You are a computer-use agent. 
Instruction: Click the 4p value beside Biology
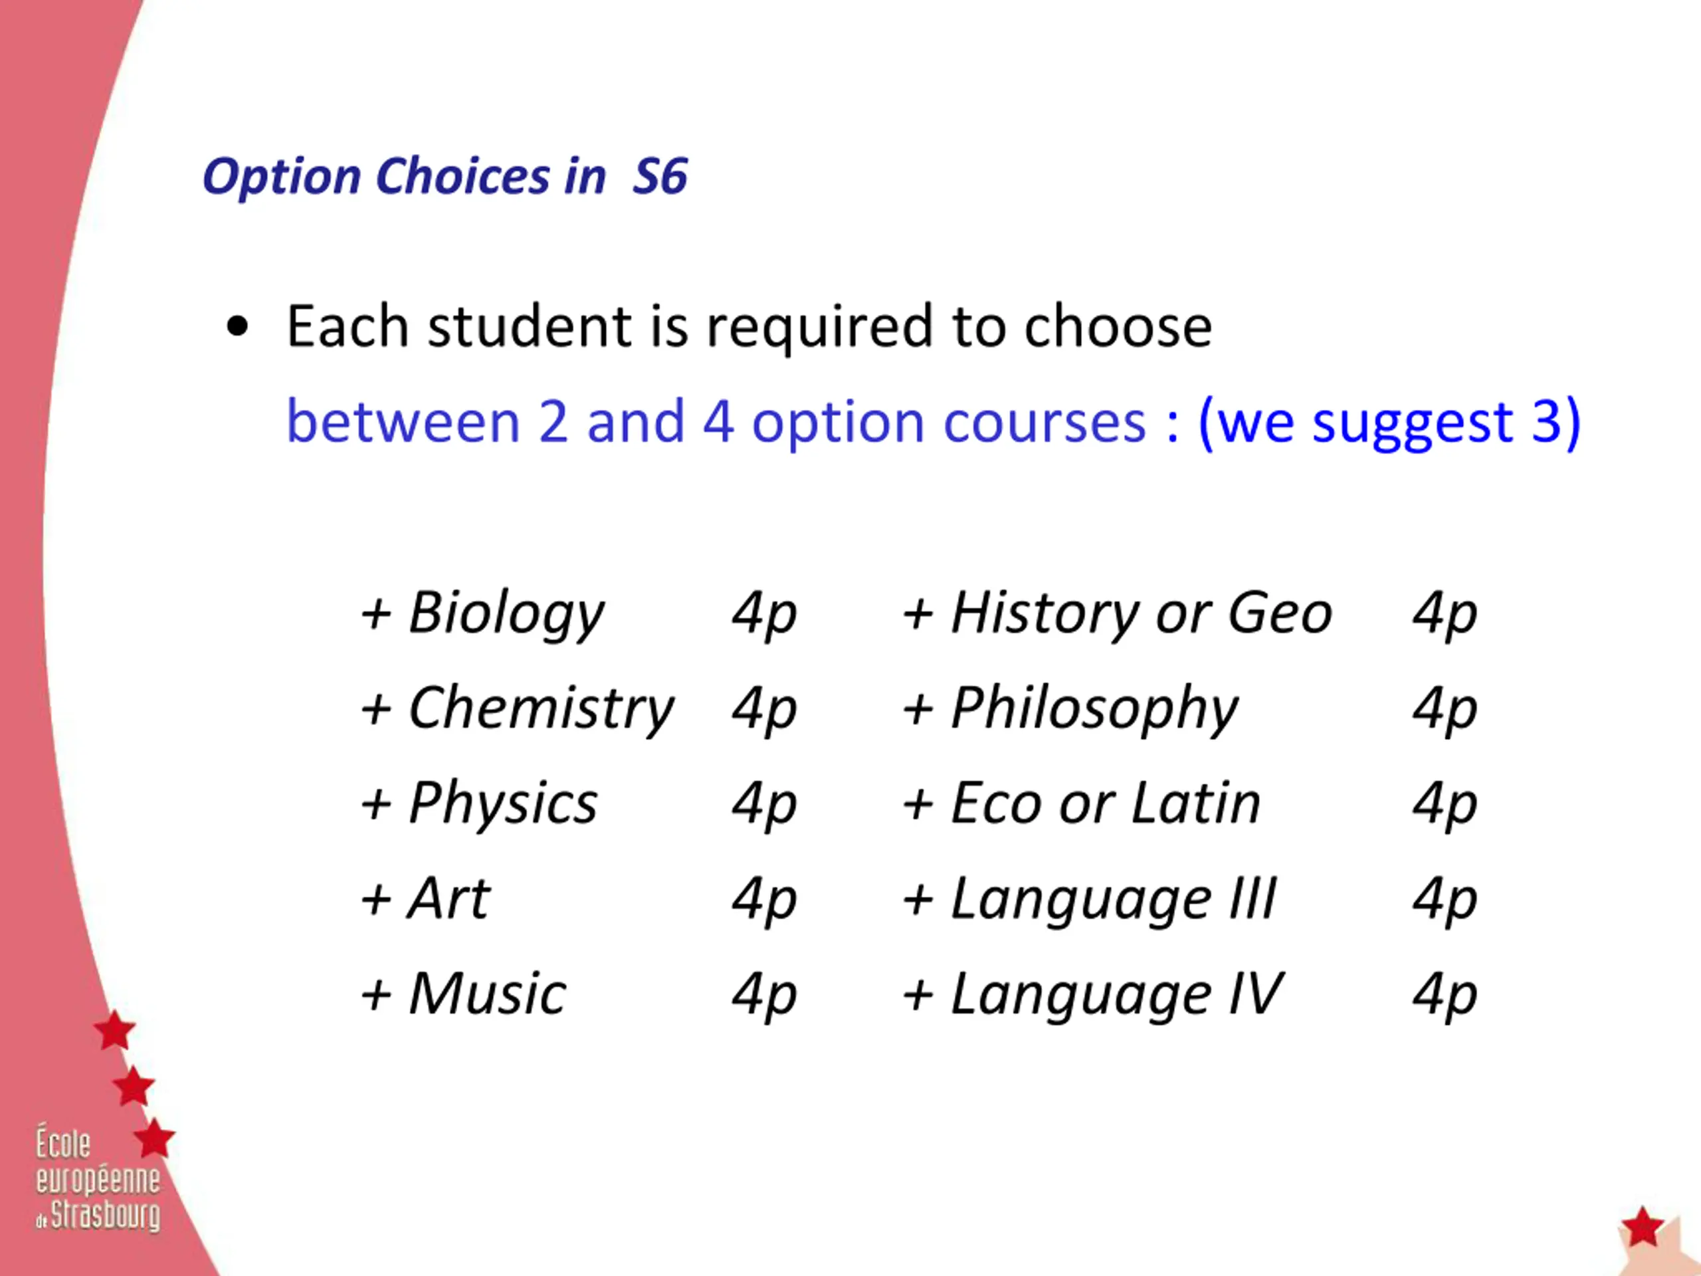pyautogui.click(x=764, y=614)
